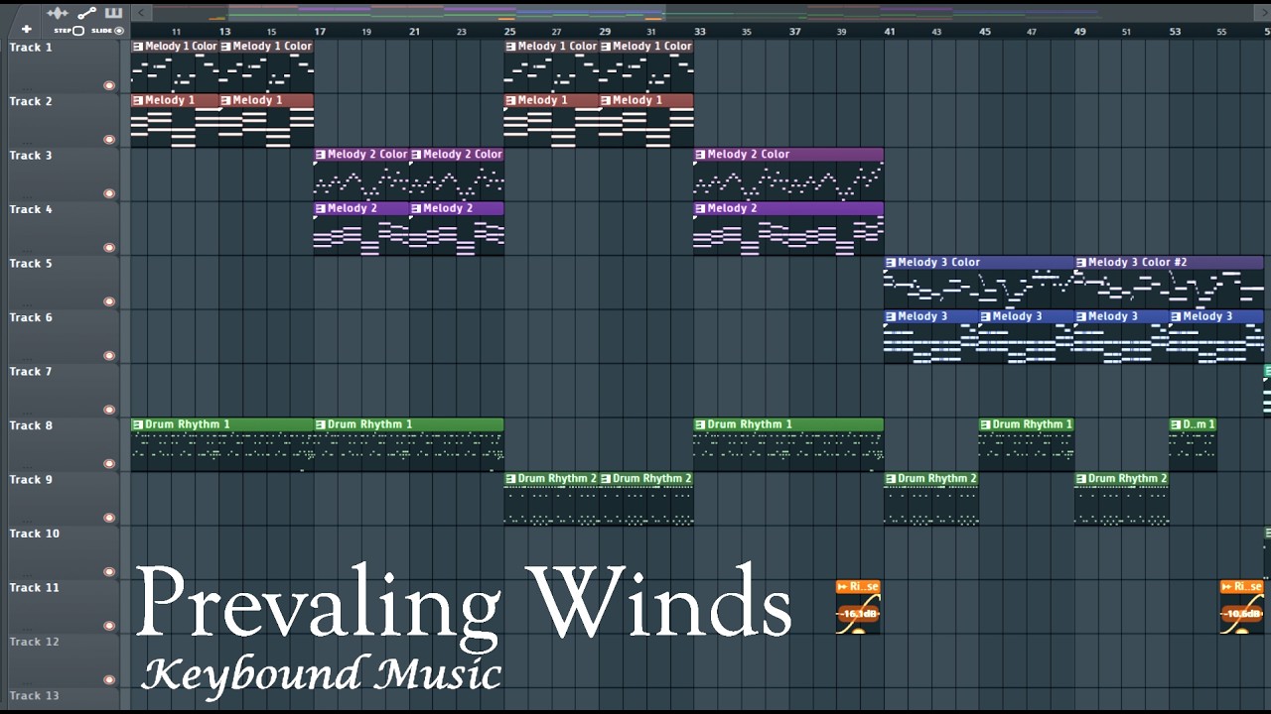Image resolution: width=1271 pixels, height=714 pixels.
Task: Open clip menu of Drum Rhythm 2 at bar 29
Action: pos(606,479)
